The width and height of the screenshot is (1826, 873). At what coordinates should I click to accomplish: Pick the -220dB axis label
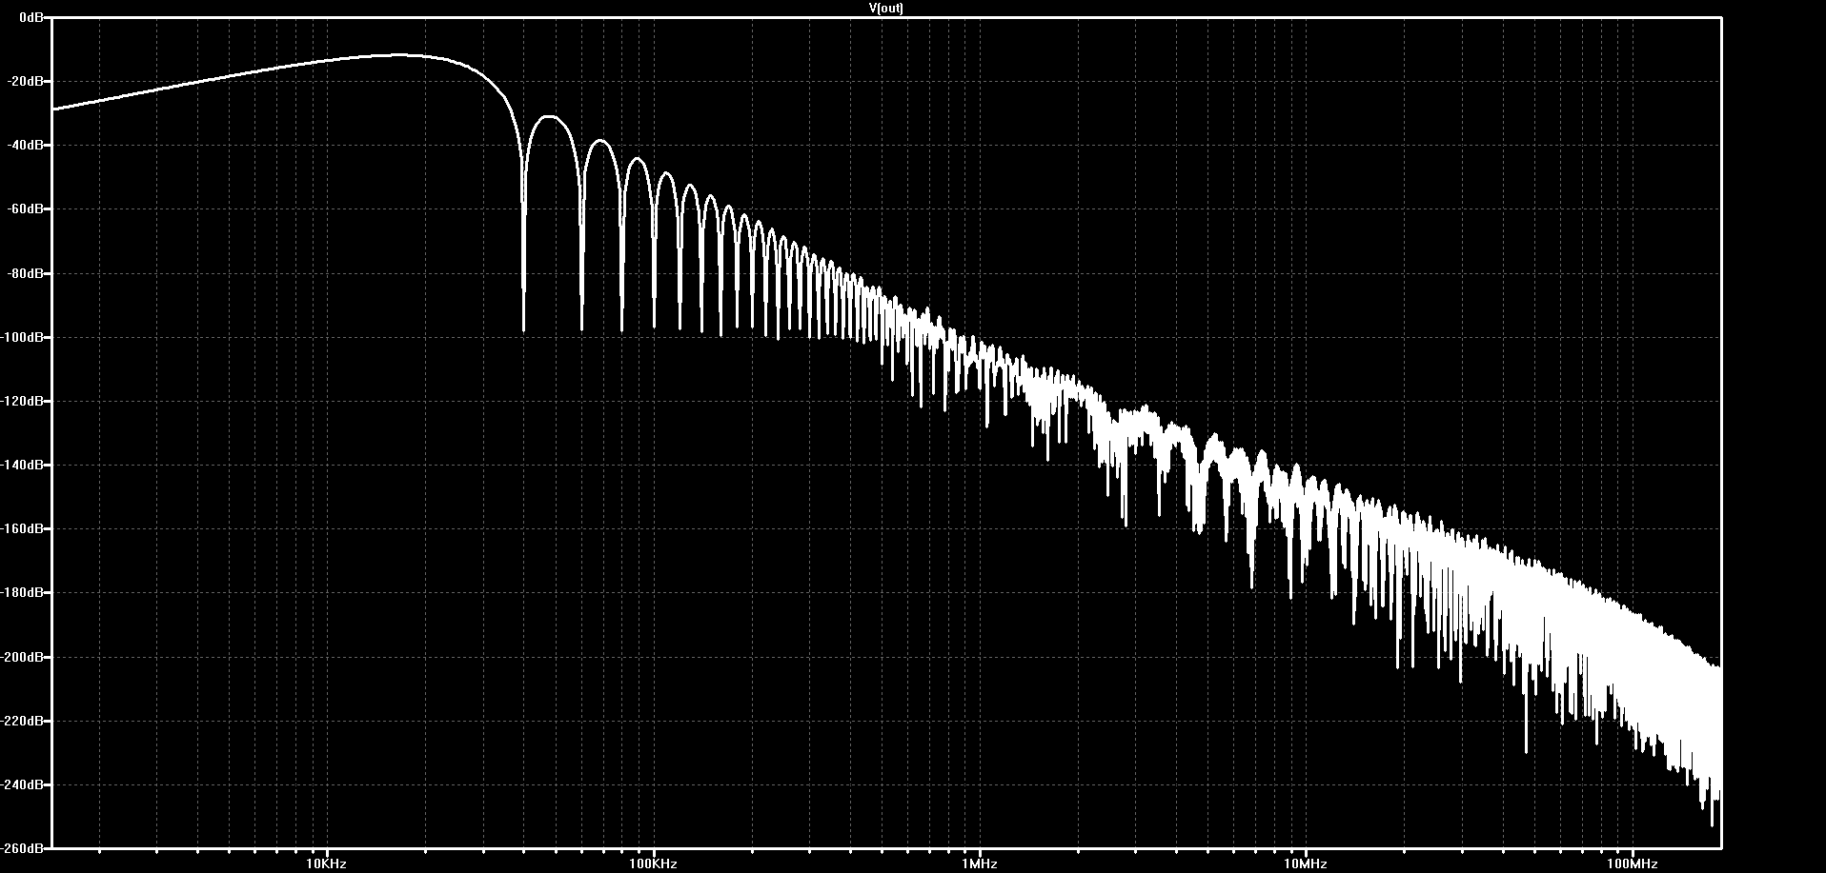coord(23,721)
